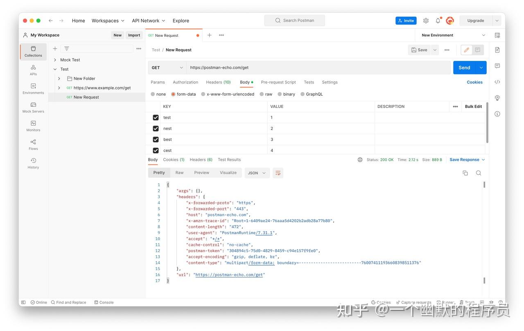
Task: Open the New Environment dropdown
Action: [451, 35]
